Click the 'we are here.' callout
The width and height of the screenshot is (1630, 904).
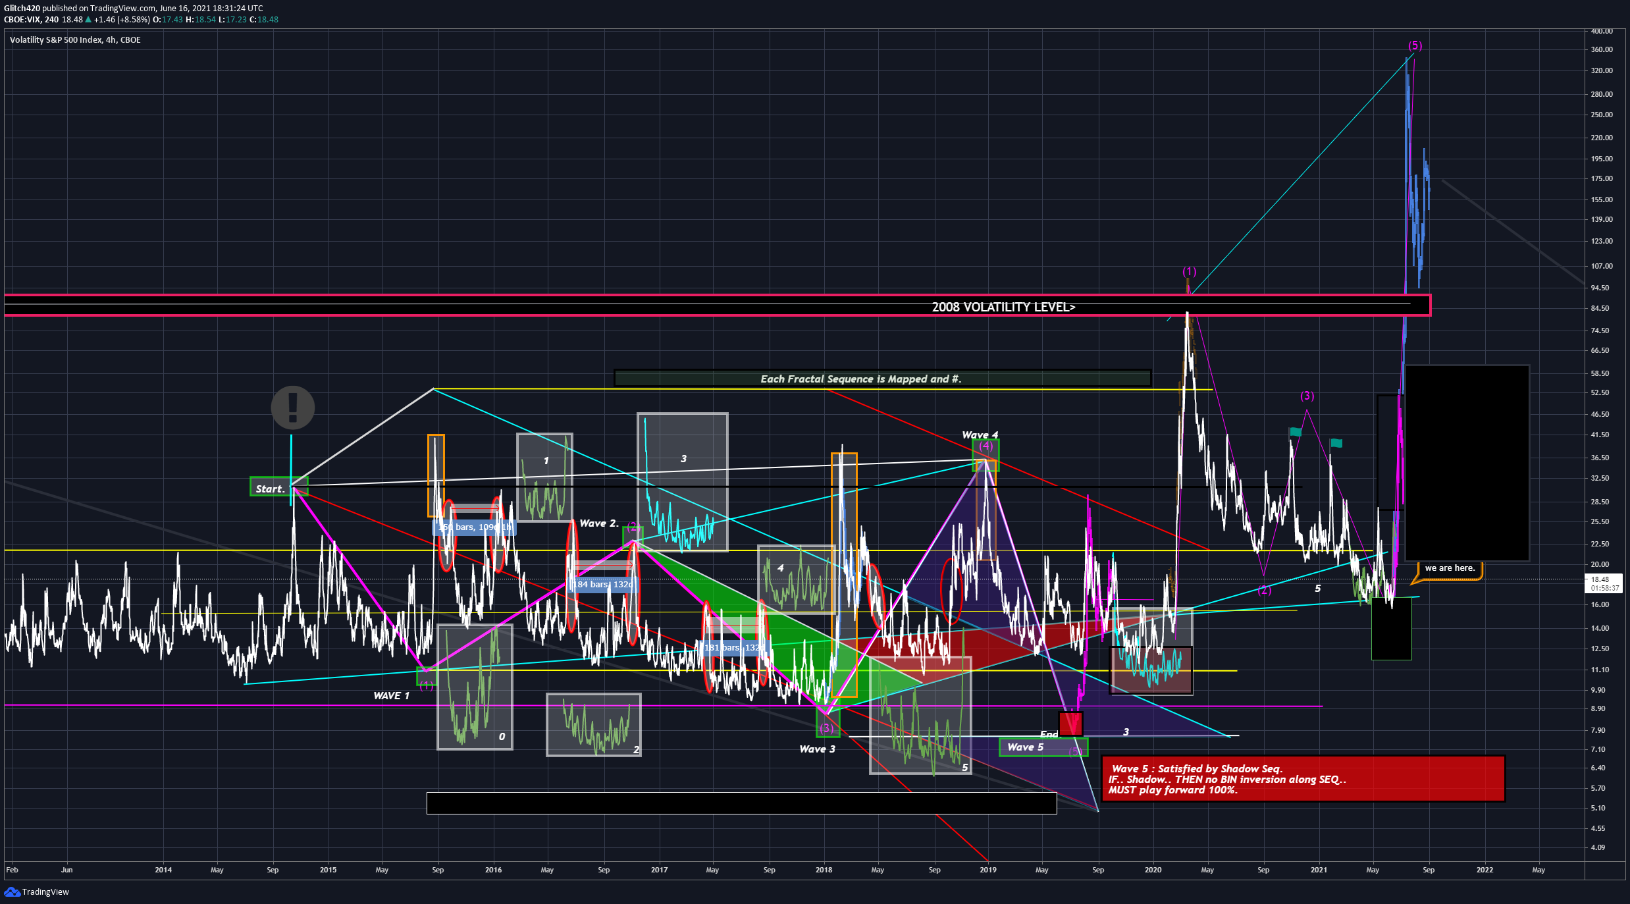(1450, 569)
